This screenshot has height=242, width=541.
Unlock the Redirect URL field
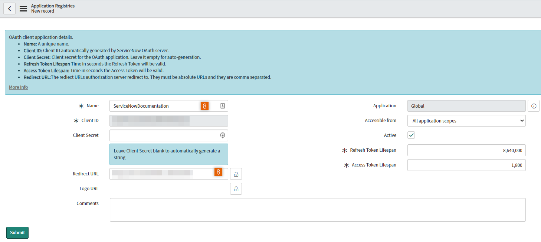tap(236, 174)
